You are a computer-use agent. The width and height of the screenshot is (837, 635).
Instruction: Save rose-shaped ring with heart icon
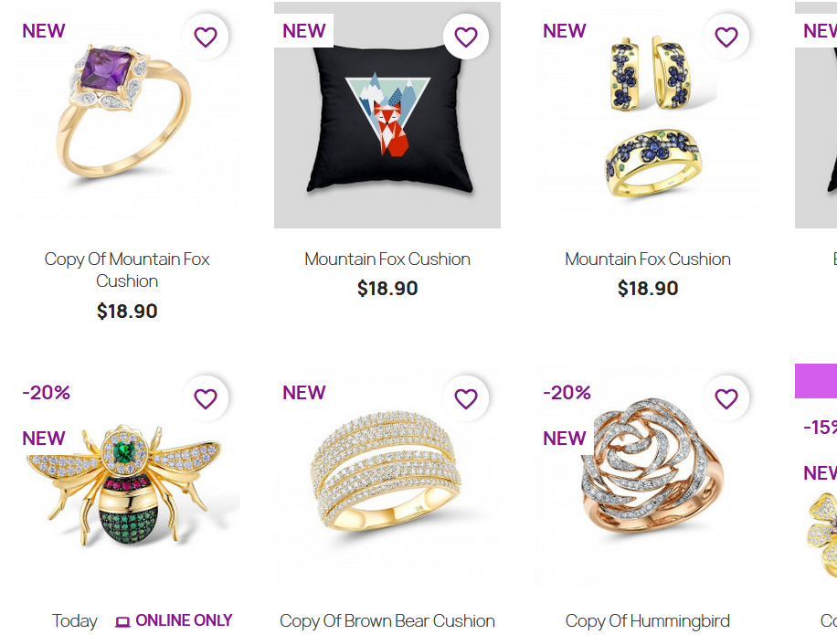click(x=726, y=398)
